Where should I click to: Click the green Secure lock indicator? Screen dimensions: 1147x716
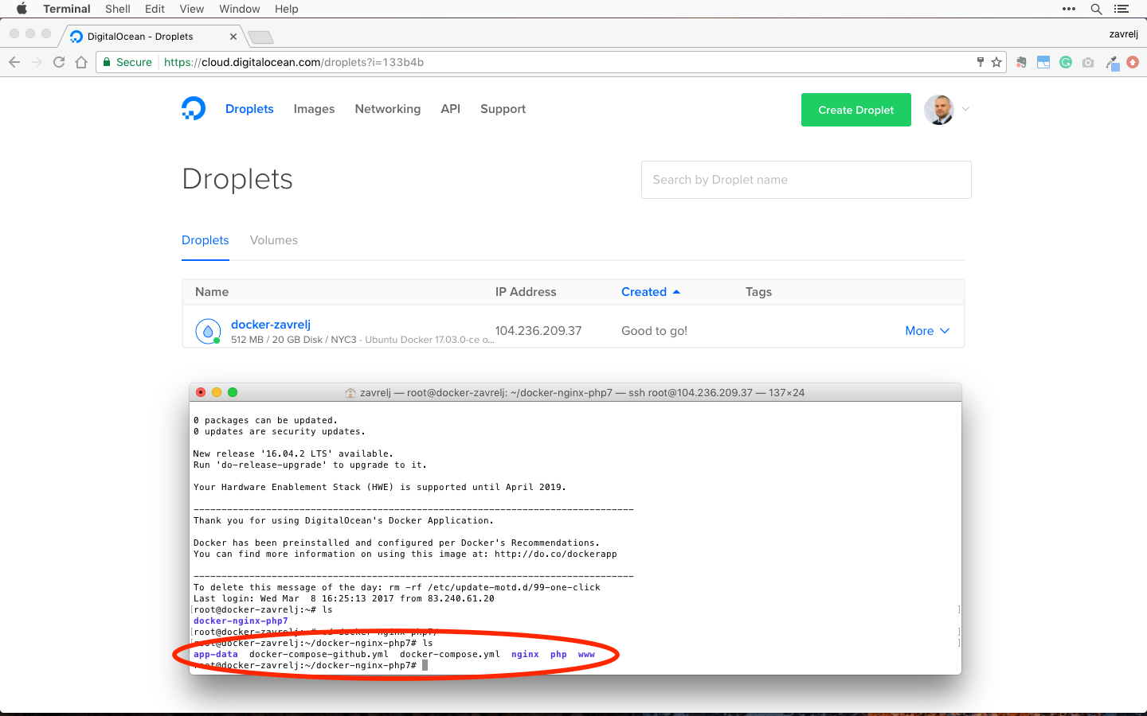pyautogui.click(x=127, y=62)
